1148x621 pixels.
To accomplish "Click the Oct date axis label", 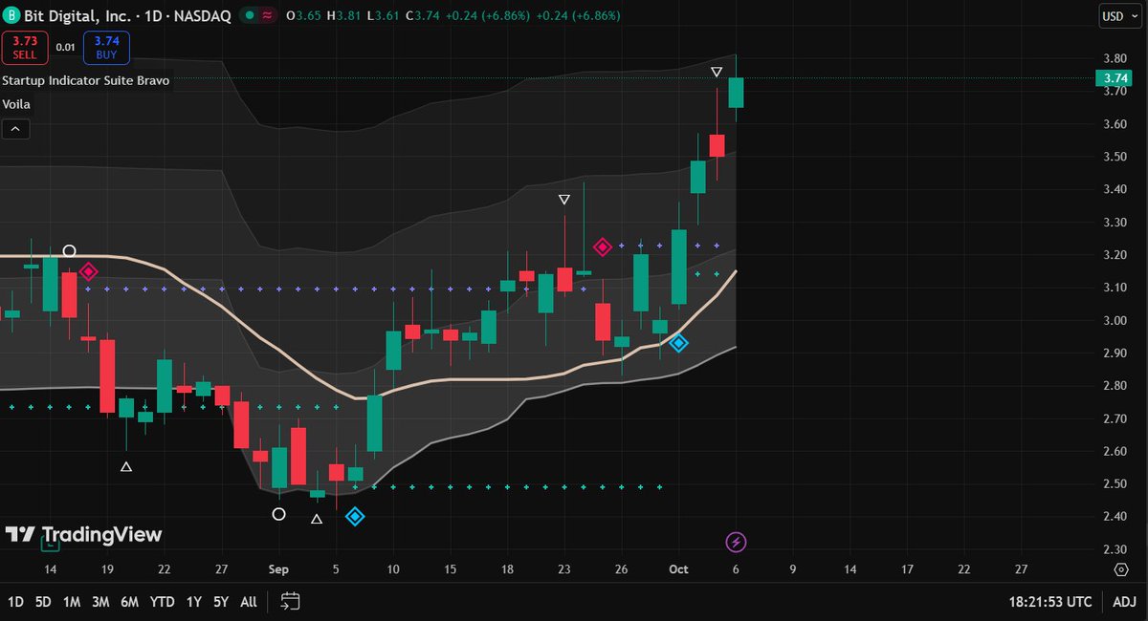I will tap(678, 569).
